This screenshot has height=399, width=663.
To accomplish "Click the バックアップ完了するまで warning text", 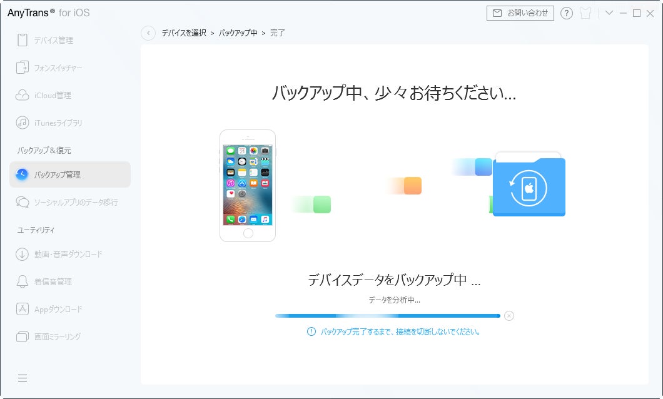I will 400,332.
